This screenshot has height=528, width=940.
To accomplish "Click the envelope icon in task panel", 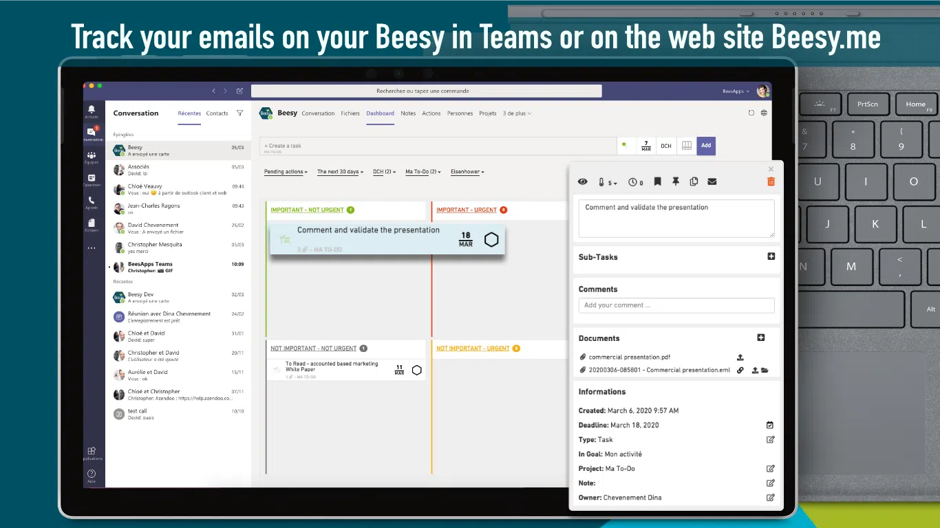I will [712, 181].
